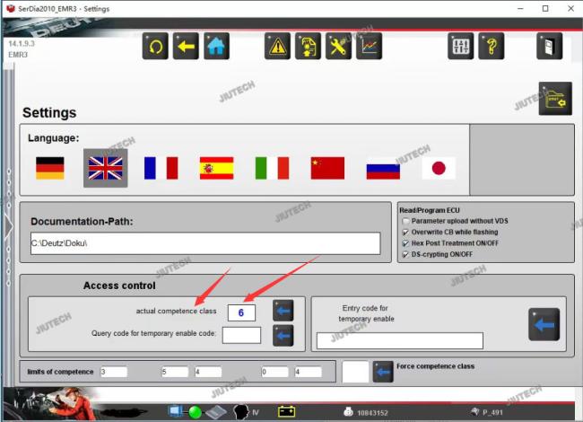Image resolution: width=583 pixels, height=422 pixels.
Task: Open the warning triangle error memory icon
Action: point(277,46)
